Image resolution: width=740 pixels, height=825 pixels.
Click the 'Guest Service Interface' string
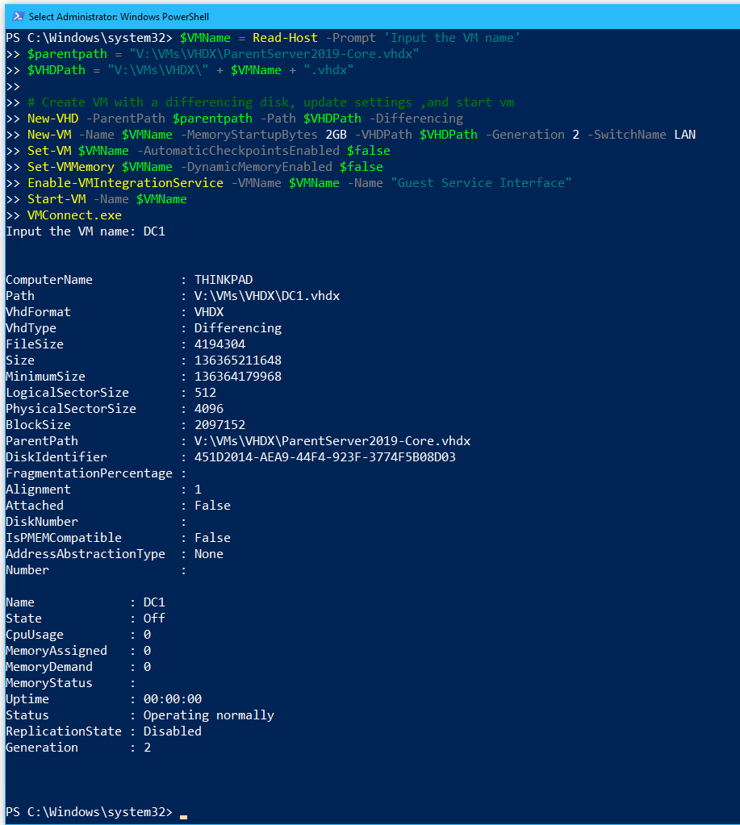[481, 183]
